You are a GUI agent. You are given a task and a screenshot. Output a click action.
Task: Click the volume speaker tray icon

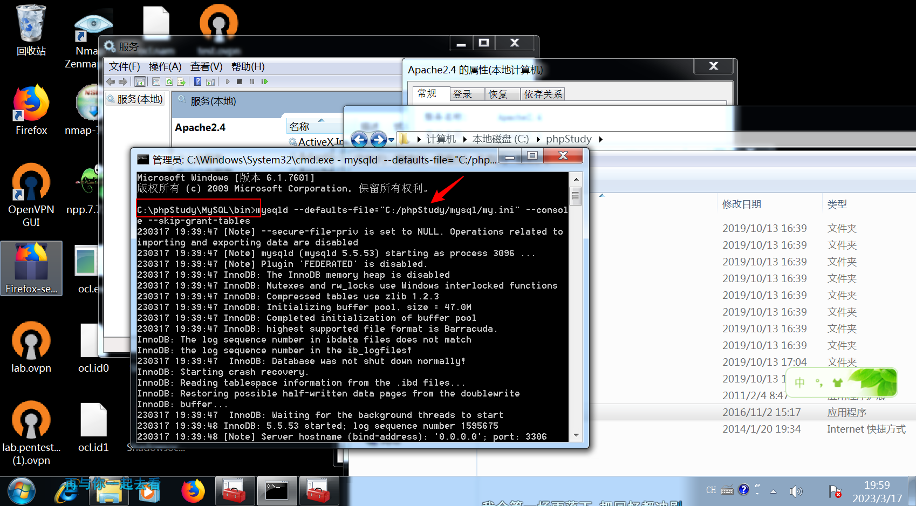795,491
